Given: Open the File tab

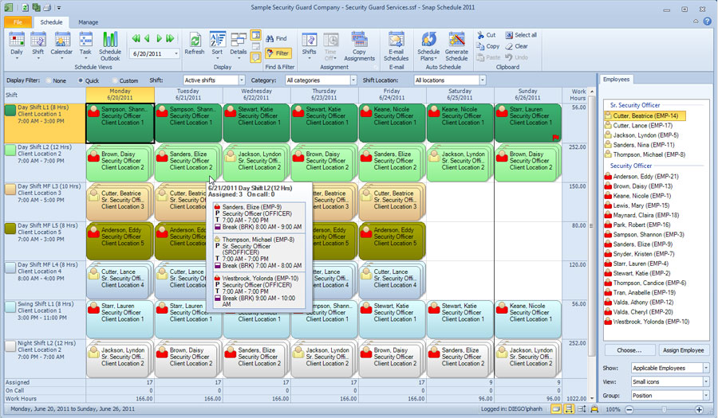Looking at the screenshot, I should tap(18, 22).
